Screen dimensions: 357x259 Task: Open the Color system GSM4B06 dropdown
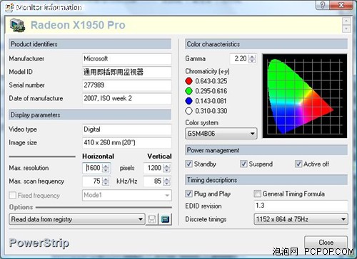pos(221,134)
